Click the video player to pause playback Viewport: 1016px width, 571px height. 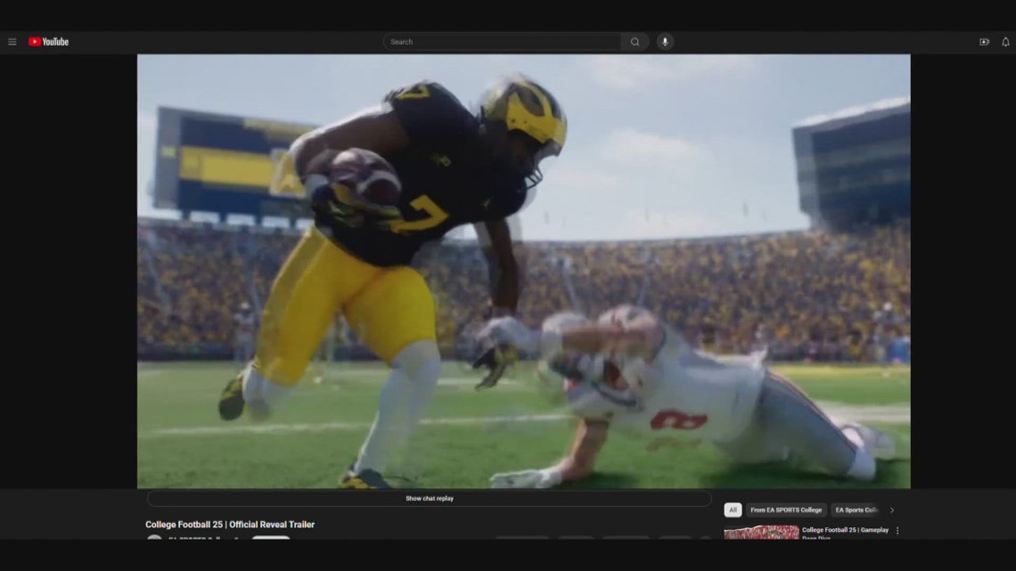coord(523,267)
